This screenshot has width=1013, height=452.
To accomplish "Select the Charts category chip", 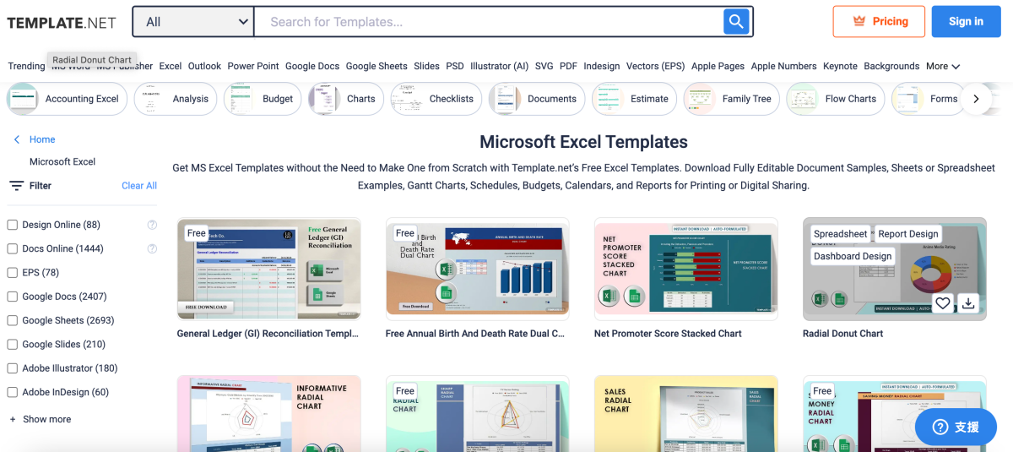I will tap(346, 99).
